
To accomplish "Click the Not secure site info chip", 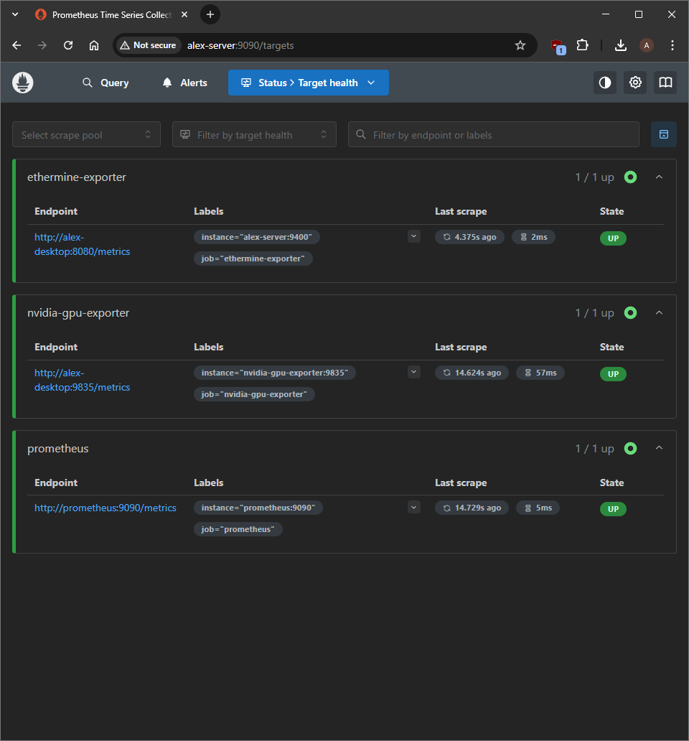I will click(x=149, y=45).
